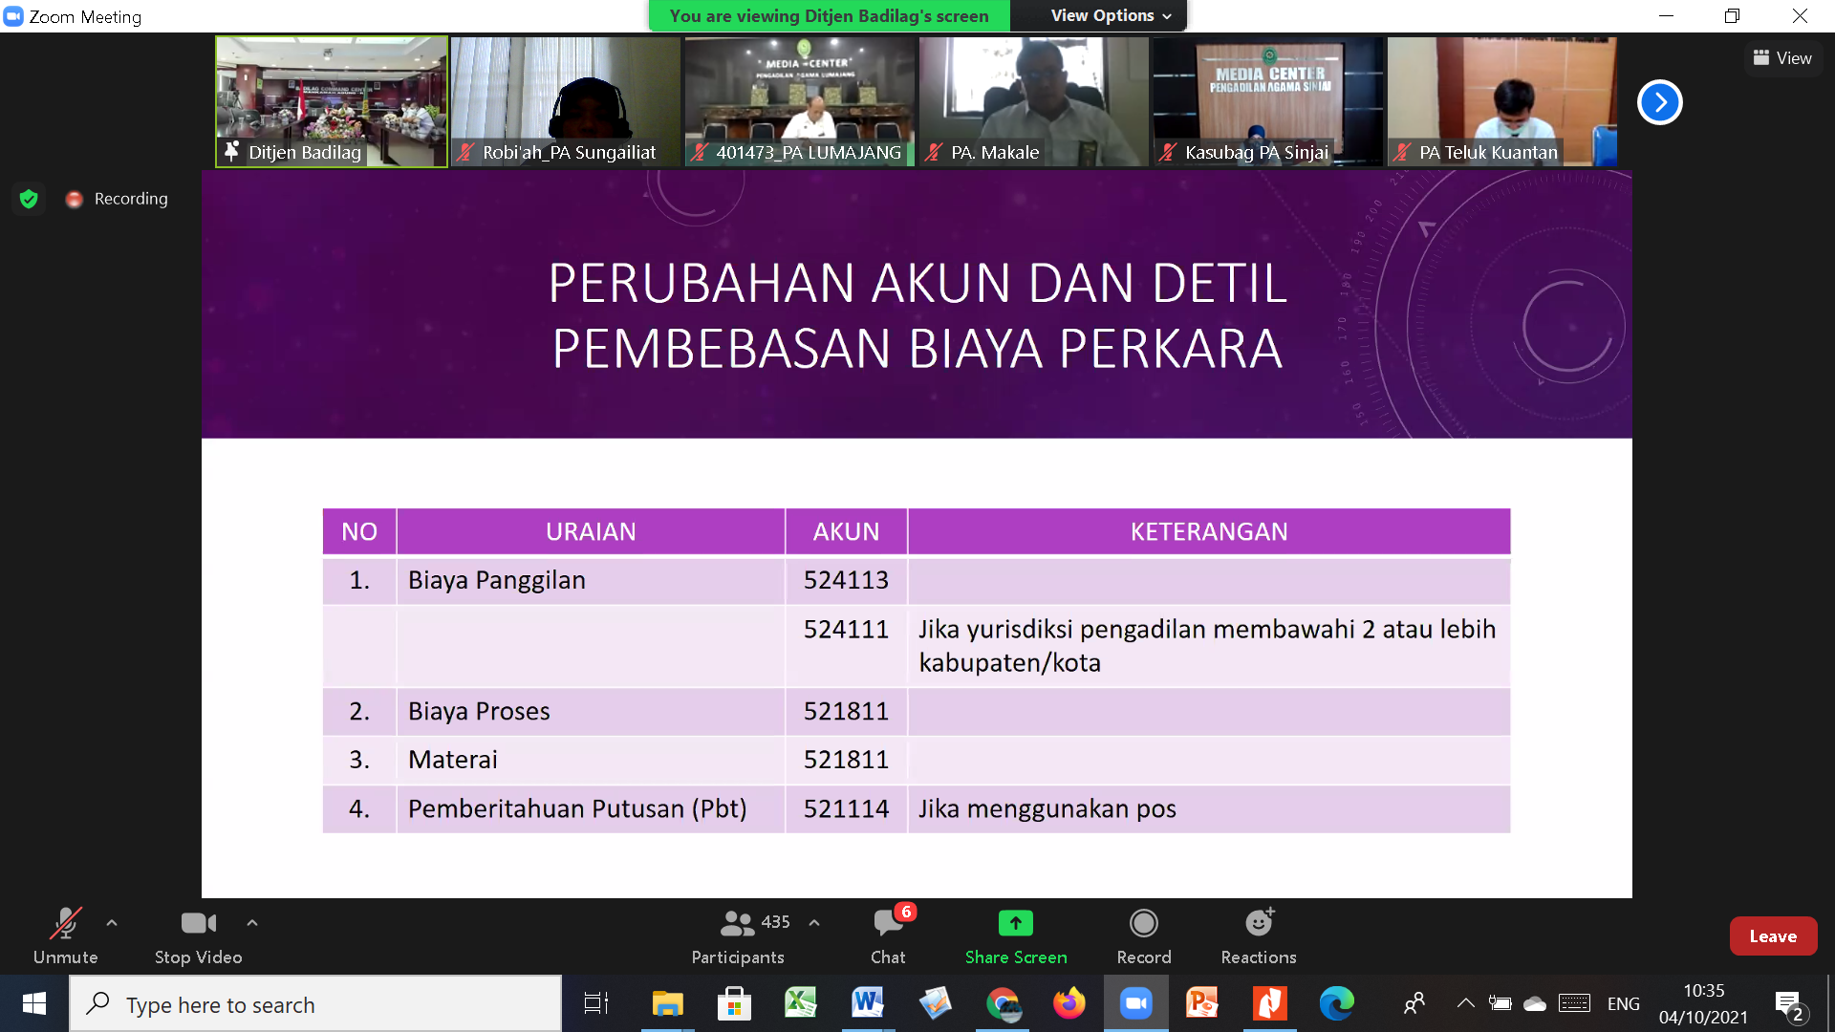
Task: Open the Chat panel
Action: [888, 935]
